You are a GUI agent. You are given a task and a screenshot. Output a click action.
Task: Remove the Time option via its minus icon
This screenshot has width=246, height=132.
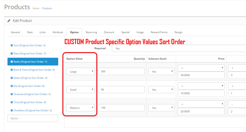point(12,102)
